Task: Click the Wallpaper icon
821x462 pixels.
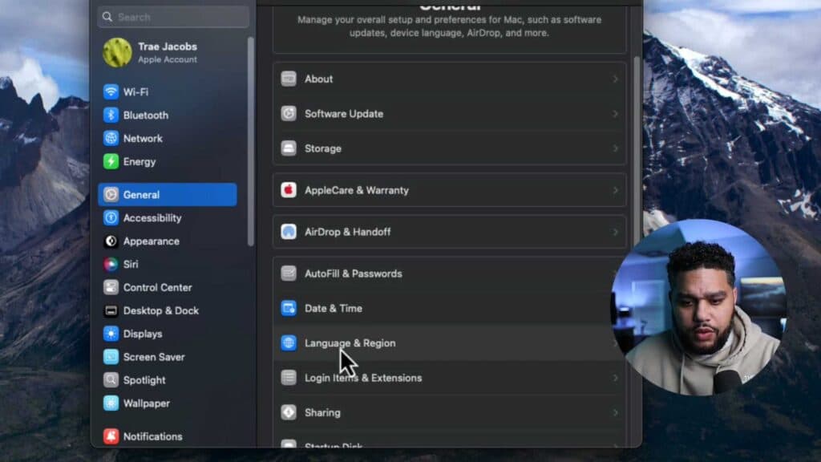Action: [111, 403]
